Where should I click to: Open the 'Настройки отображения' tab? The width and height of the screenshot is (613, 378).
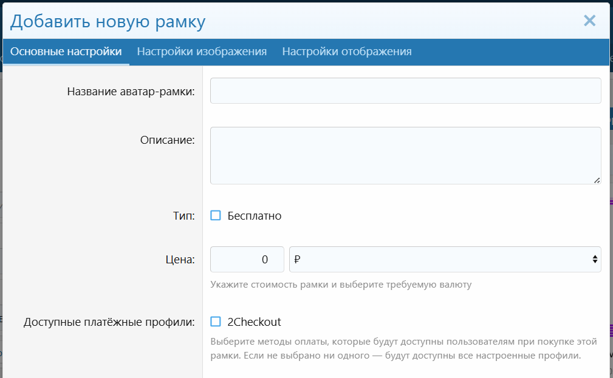(347, 52)
